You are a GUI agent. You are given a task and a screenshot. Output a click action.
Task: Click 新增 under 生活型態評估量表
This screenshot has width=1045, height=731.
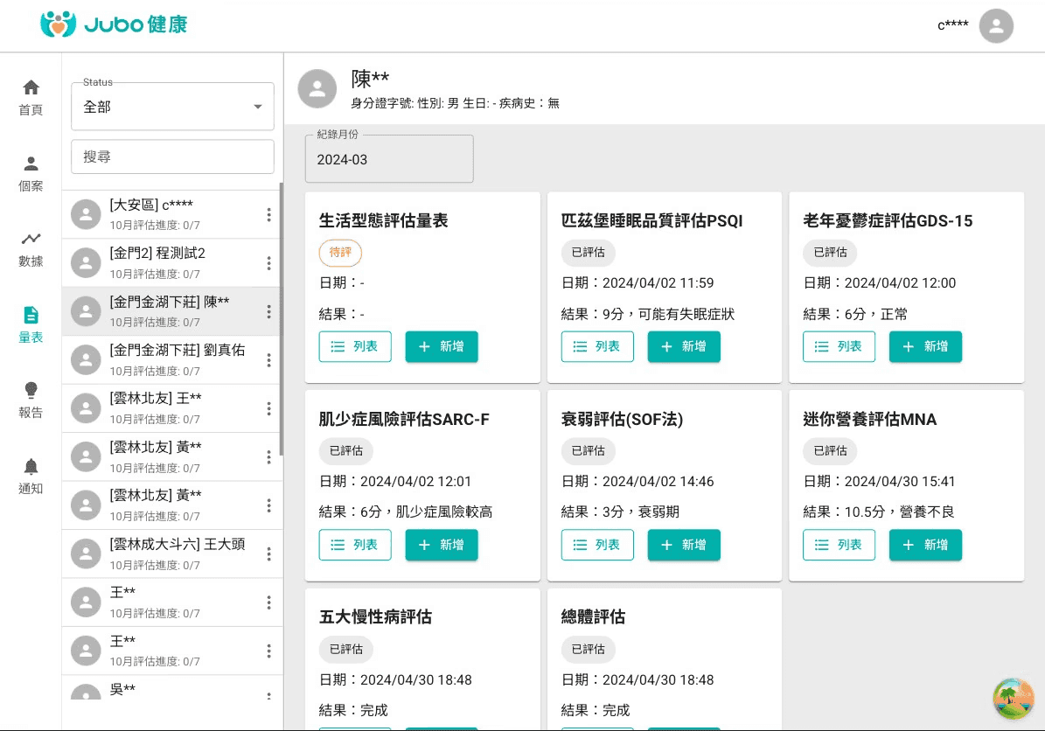point(442,346)
